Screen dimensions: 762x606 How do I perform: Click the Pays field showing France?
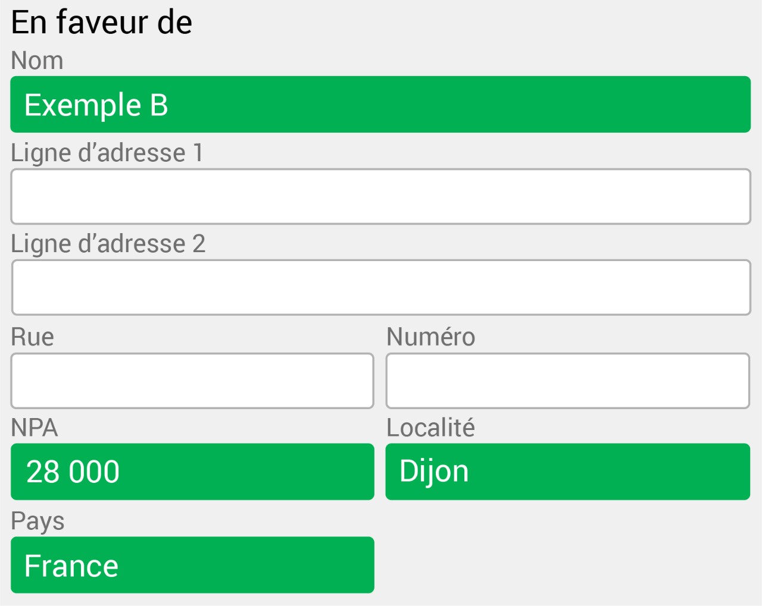[x=192, y=565]
